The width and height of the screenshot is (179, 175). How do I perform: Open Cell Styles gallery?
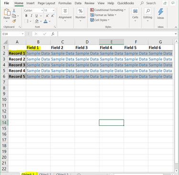[100, 20]
